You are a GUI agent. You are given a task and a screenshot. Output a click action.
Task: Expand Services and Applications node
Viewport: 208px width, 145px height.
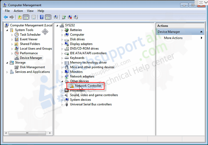pyautogui.click(x=7, y=72)
